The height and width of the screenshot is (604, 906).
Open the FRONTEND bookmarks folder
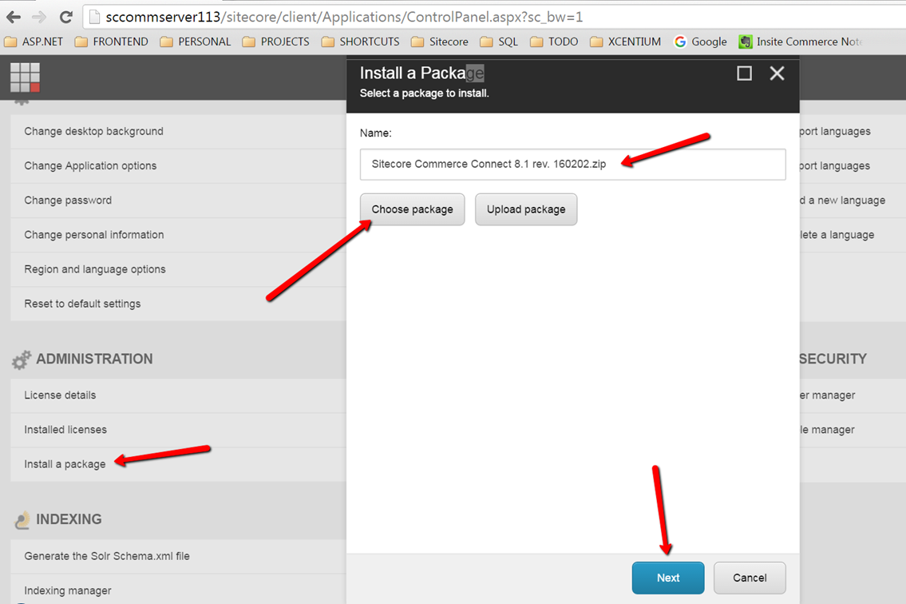[112, 42]
